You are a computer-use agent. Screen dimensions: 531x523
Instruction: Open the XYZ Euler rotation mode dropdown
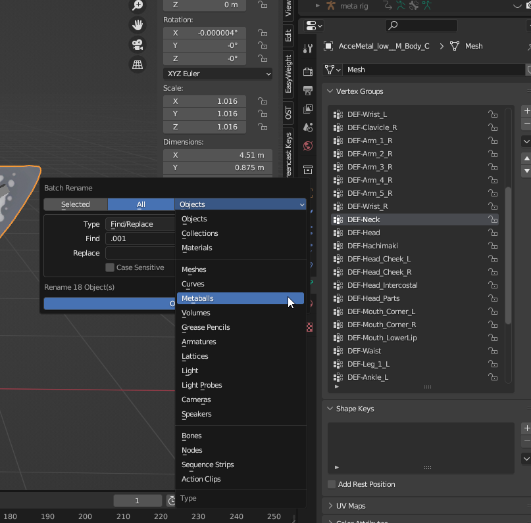(x=218, y=74)
